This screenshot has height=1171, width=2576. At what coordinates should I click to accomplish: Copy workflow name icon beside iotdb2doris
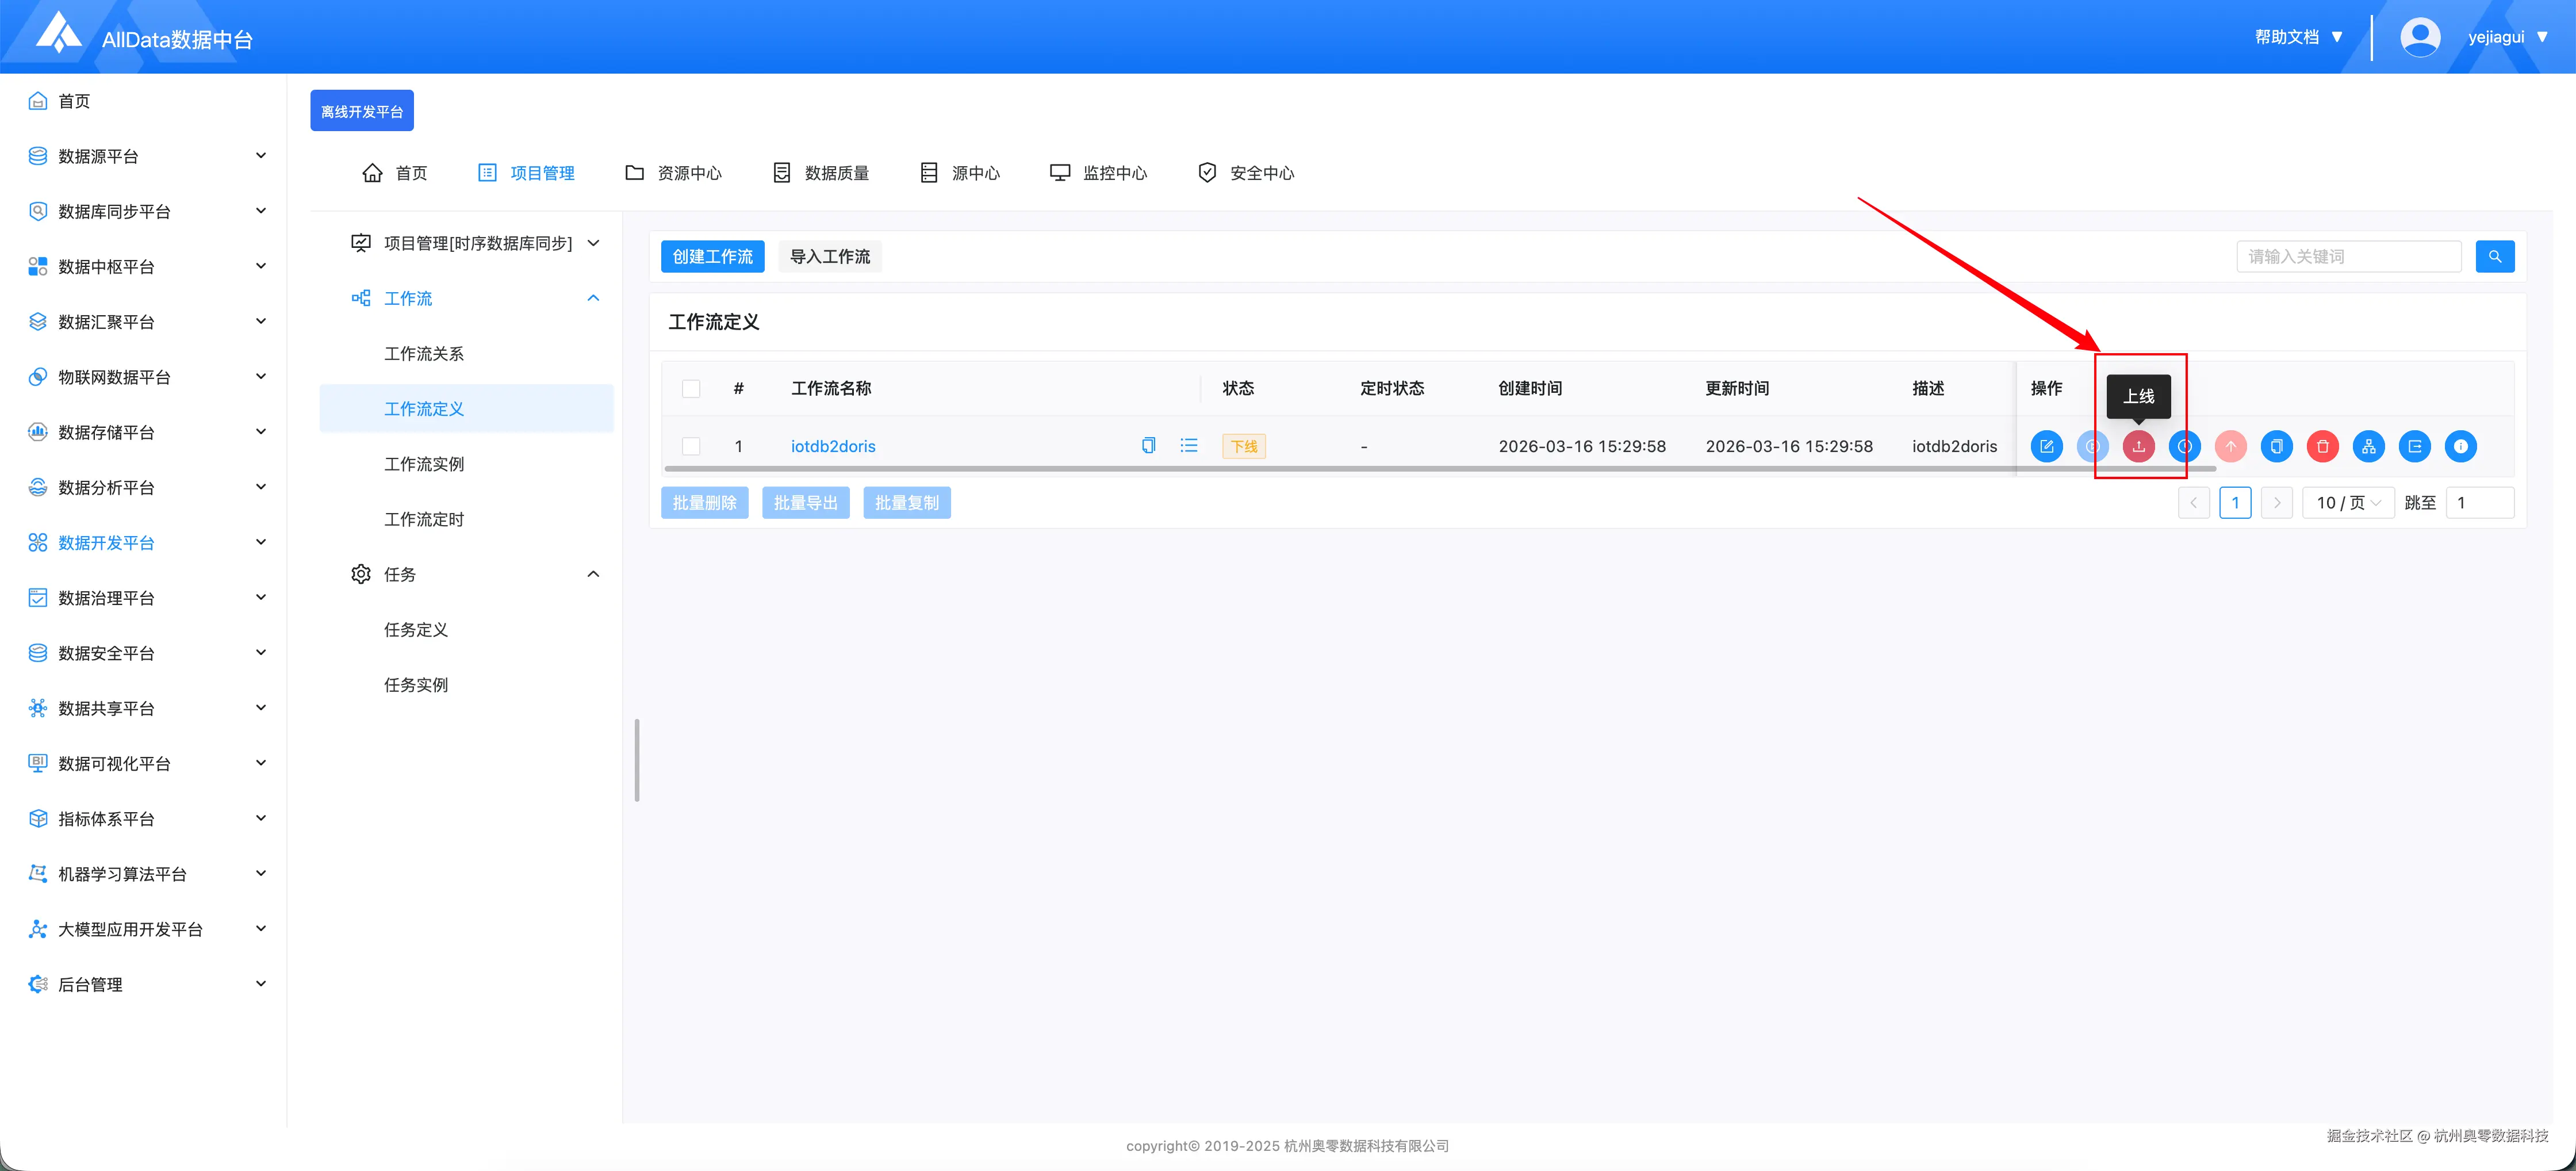pos(1148,446)
